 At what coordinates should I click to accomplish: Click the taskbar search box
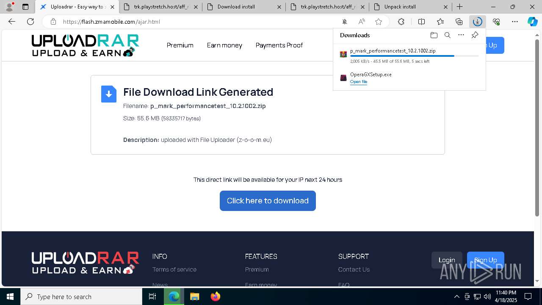81,297
